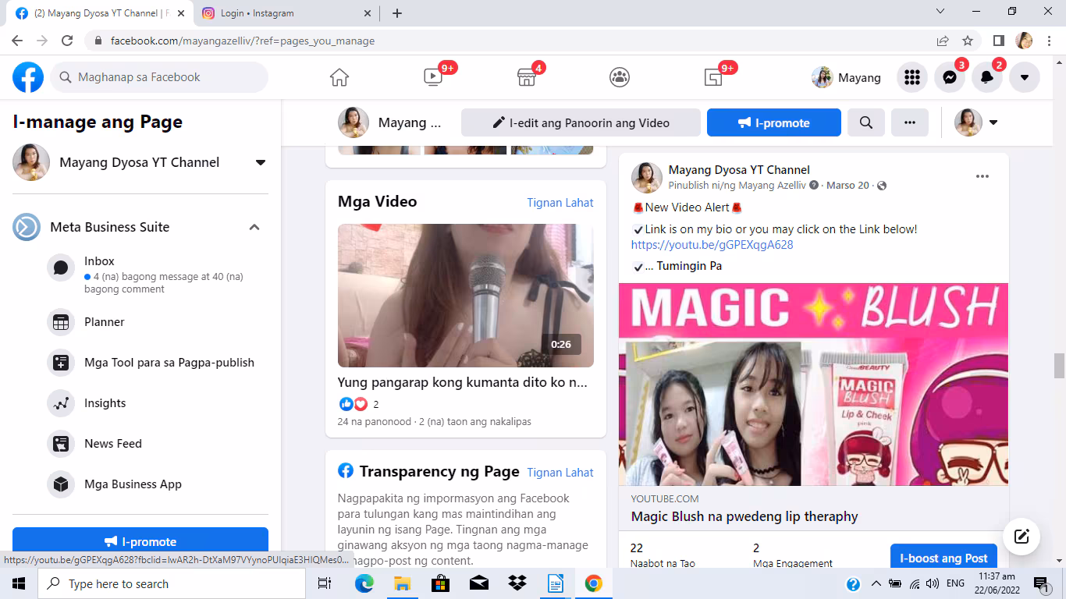
Task: Click the browser back arrow
Action: pyautogui.click(x=17, y=41)
